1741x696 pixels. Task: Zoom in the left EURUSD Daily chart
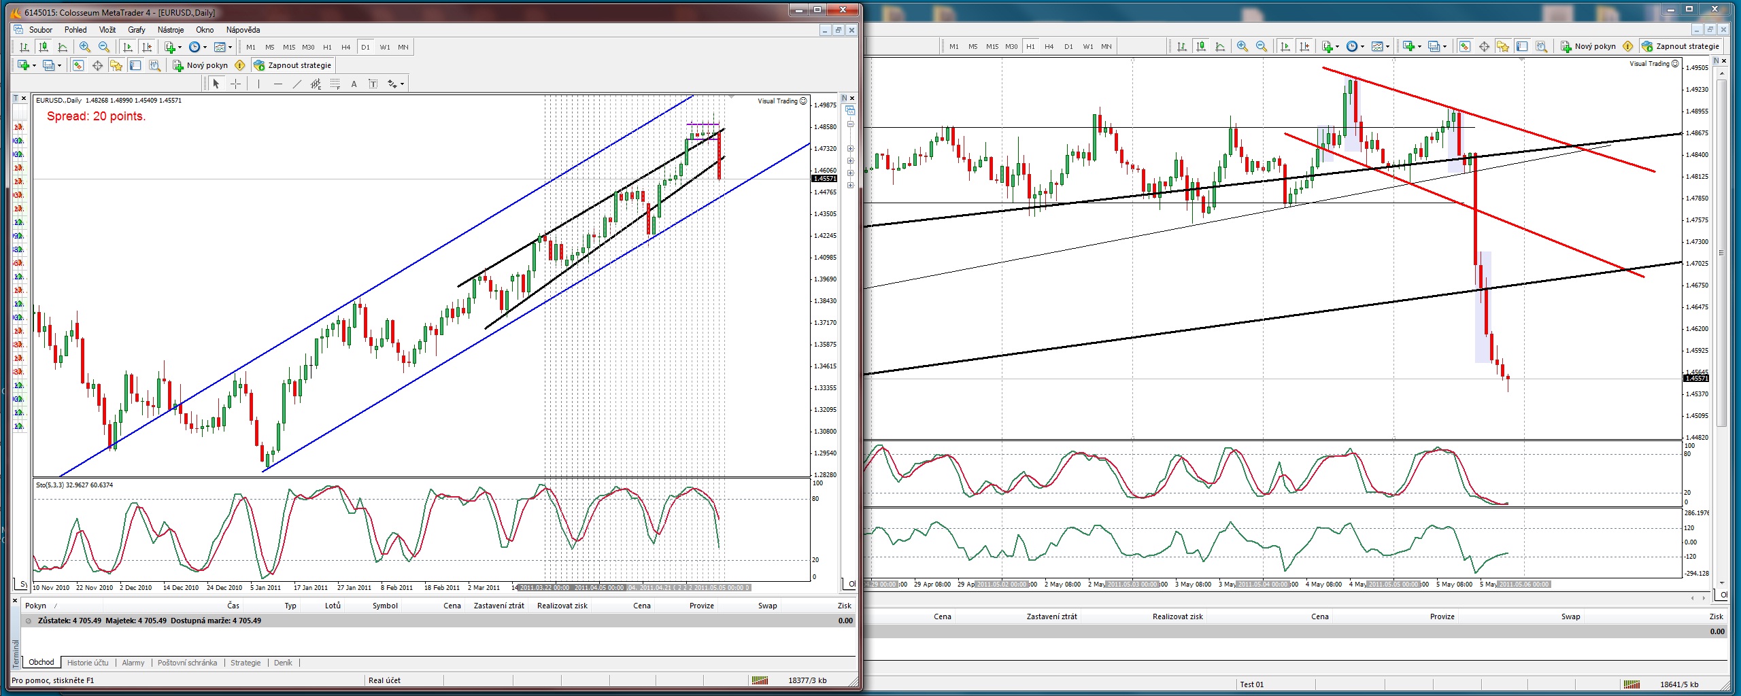click(x=85, y=47)
